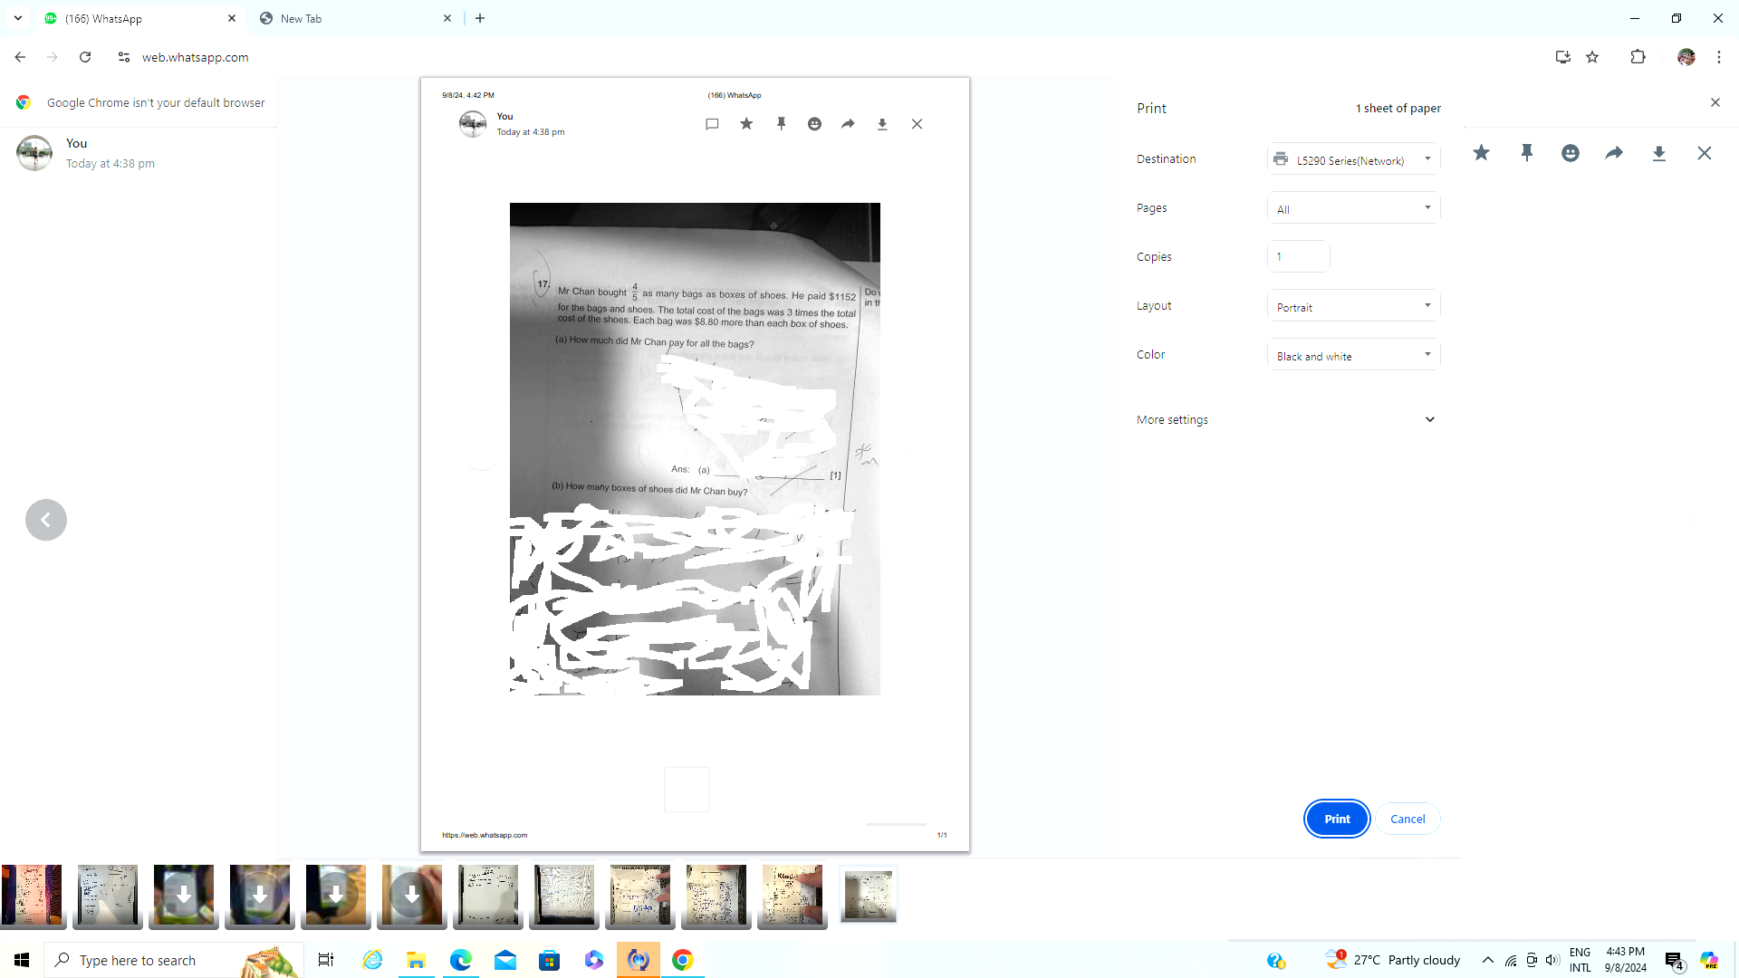
Task: Show hidden system tray icons
Action: (1487, 960)
